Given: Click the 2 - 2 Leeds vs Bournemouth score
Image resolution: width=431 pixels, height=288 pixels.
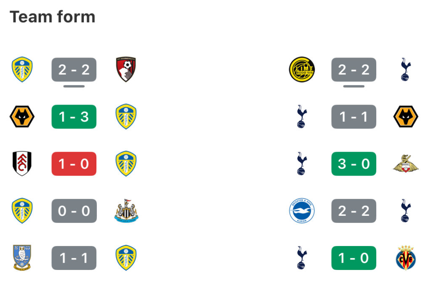Looking at the screenshot, I should click(x=74, y=69).
